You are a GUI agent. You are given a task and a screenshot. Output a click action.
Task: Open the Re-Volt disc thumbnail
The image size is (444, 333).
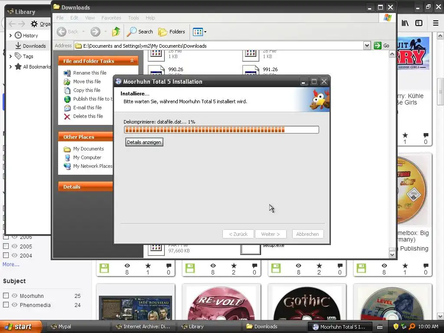222,303
